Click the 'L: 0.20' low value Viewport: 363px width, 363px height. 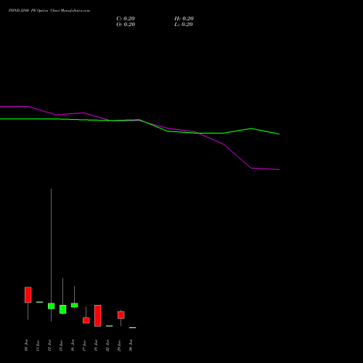click(184, 25)
